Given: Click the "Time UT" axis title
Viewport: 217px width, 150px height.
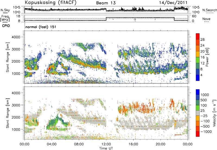Looking at the screenshot, I should click(x=106, y=148).
